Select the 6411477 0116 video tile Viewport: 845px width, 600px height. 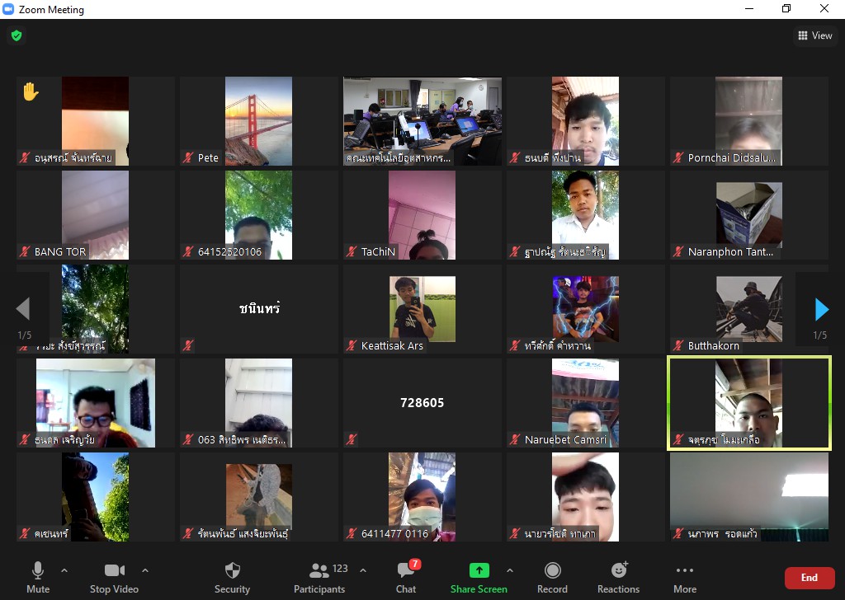(422, 497)
